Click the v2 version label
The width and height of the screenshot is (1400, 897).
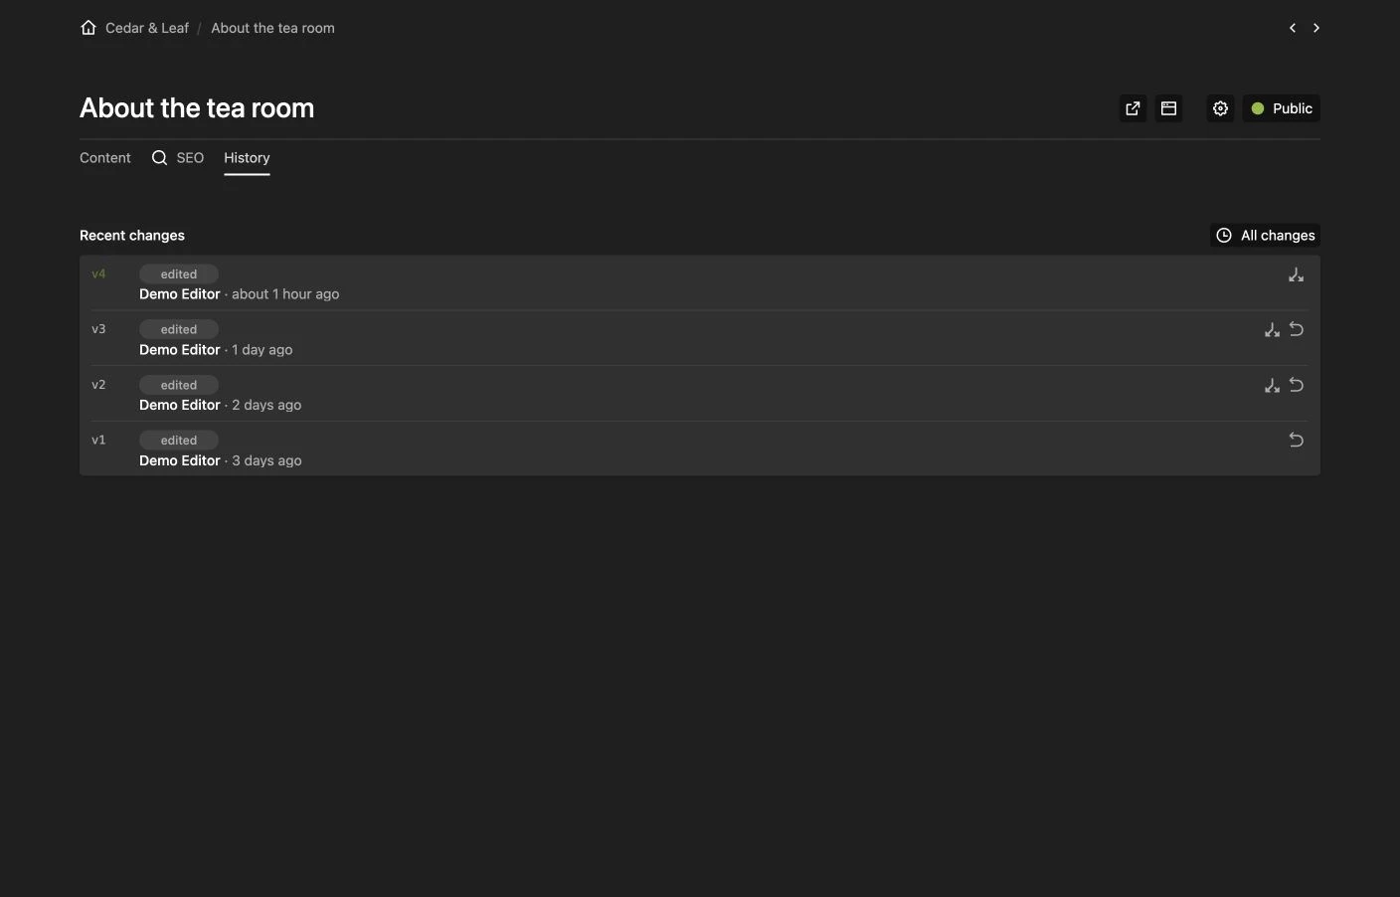coord(98,385)
